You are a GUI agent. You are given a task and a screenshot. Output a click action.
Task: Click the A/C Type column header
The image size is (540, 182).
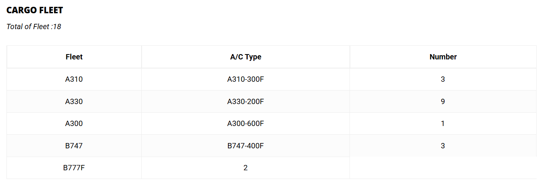245,57
